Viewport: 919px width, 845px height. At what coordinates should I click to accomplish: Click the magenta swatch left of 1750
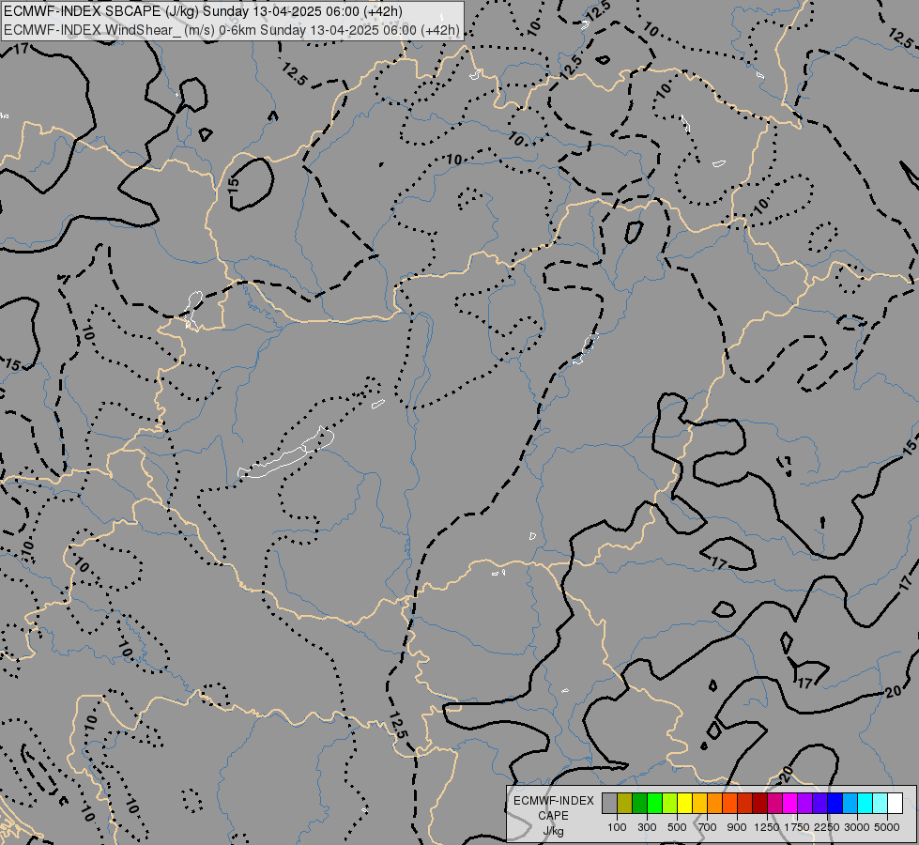(x=790, y=804)
